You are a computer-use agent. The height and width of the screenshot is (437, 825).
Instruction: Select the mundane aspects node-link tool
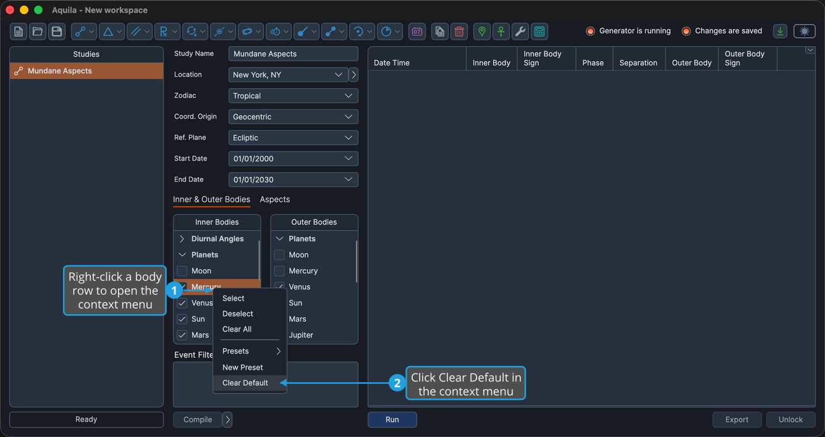80,31
